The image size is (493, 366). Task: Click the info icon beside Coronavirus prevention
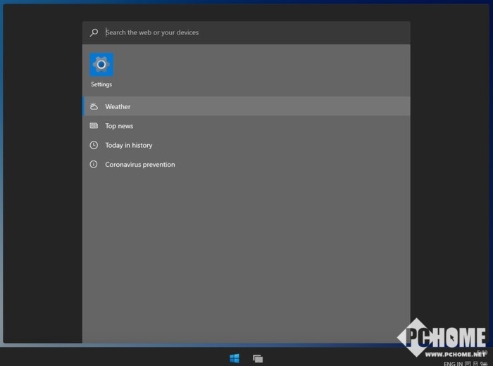point(94,164)
